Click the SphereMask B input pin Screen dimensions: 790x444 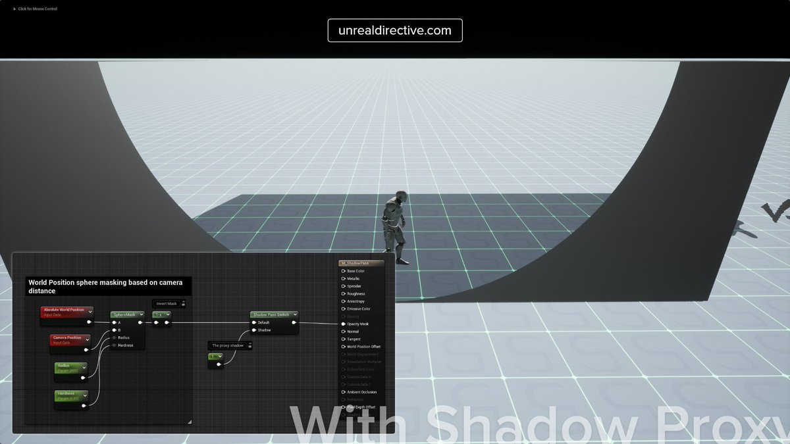click(x=115, y=330)
